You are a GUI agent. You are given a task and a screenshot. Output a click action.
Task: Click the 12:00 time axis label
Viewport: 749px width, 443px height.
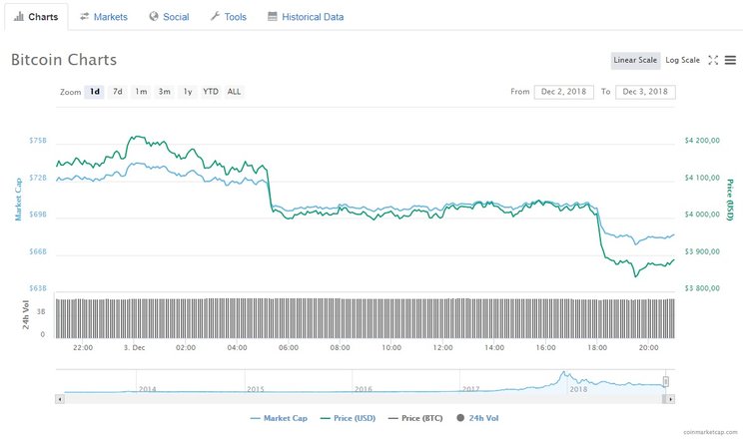pos(442,347)
